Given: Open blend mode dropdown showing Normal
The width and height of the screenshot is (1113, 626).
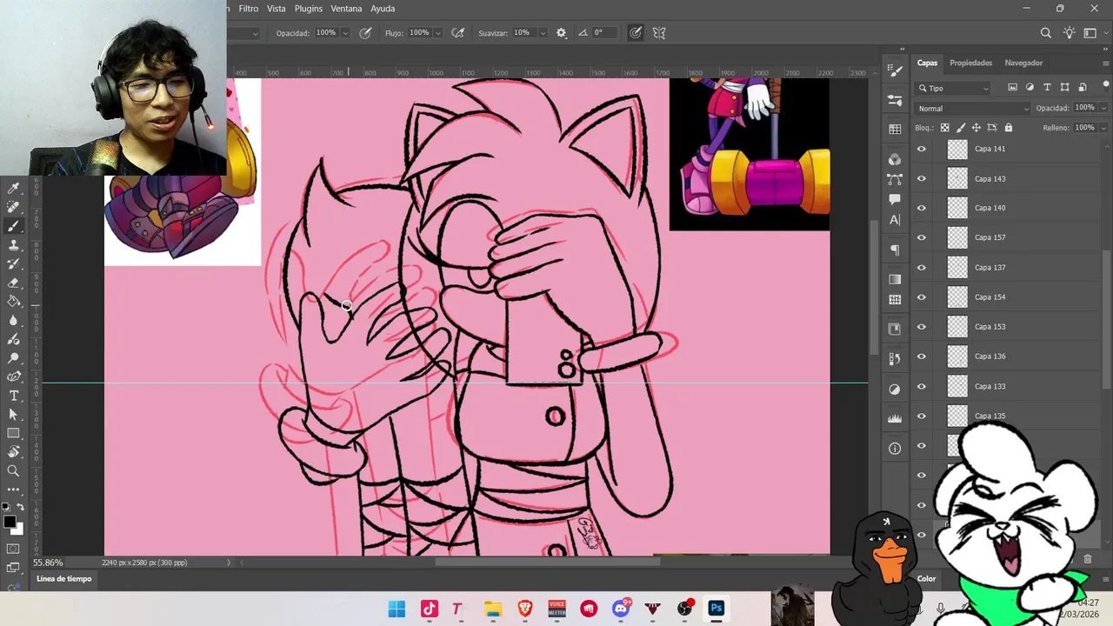Looking at the screenshot, I should (973, 109).
